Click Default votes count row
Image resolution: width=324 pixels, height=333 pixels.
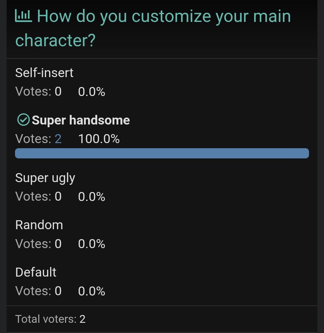[x=38, y=291]
